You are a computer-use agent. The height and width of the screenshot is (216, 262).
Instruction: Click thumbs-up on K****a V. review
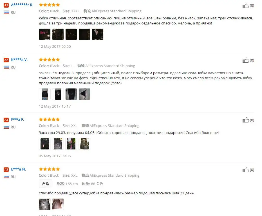tap(246, 60)
